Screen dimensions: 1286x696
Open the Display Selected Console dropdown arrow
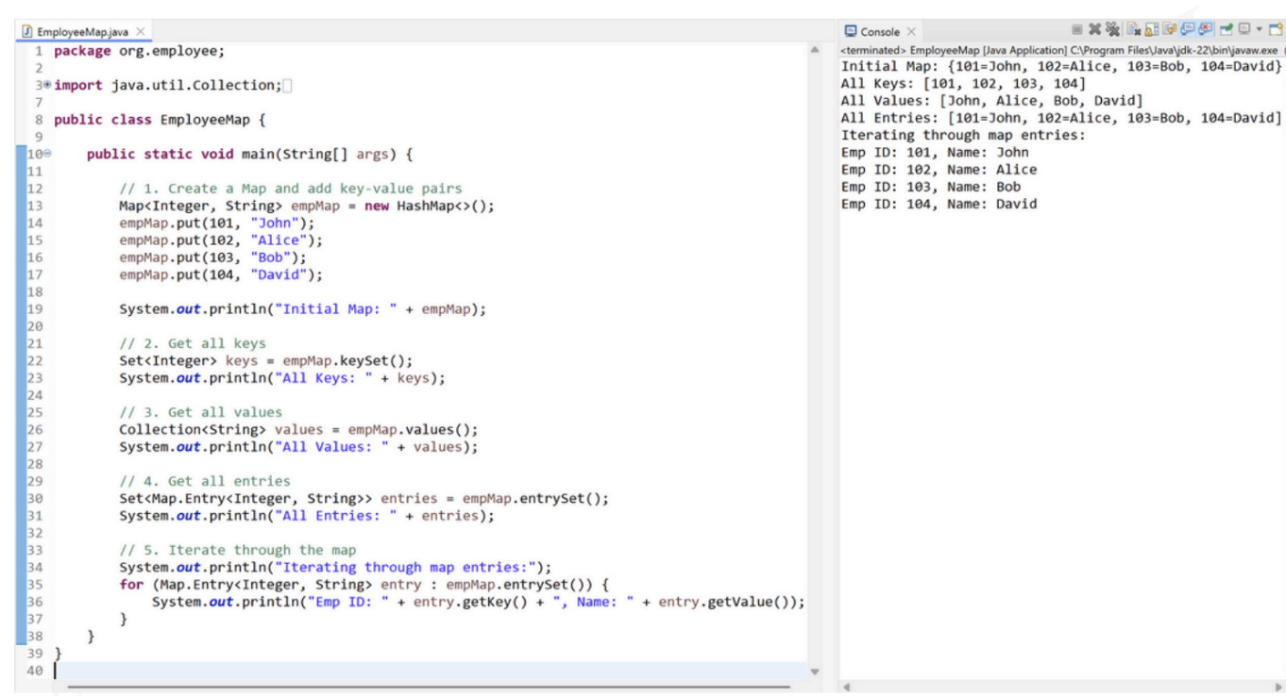coord(1259,29)
